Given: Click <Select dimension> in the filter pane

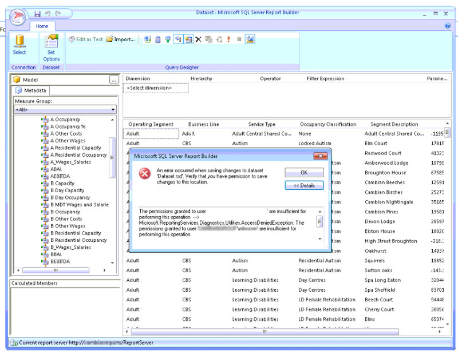Looking at the screenshot, I should click(156, 88).
